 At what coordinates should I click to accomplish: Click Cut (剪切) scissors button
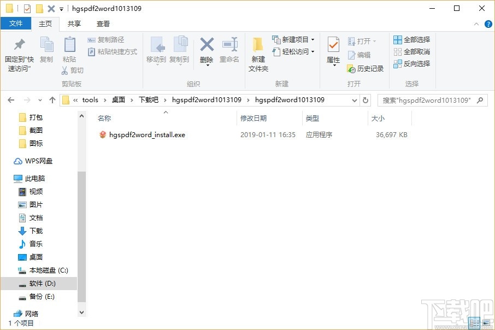[x=73, y=70]
